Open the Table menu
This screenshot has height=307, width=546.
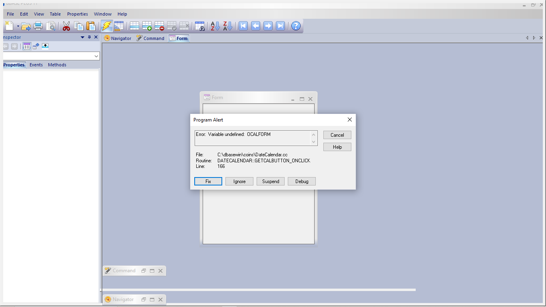55,14
